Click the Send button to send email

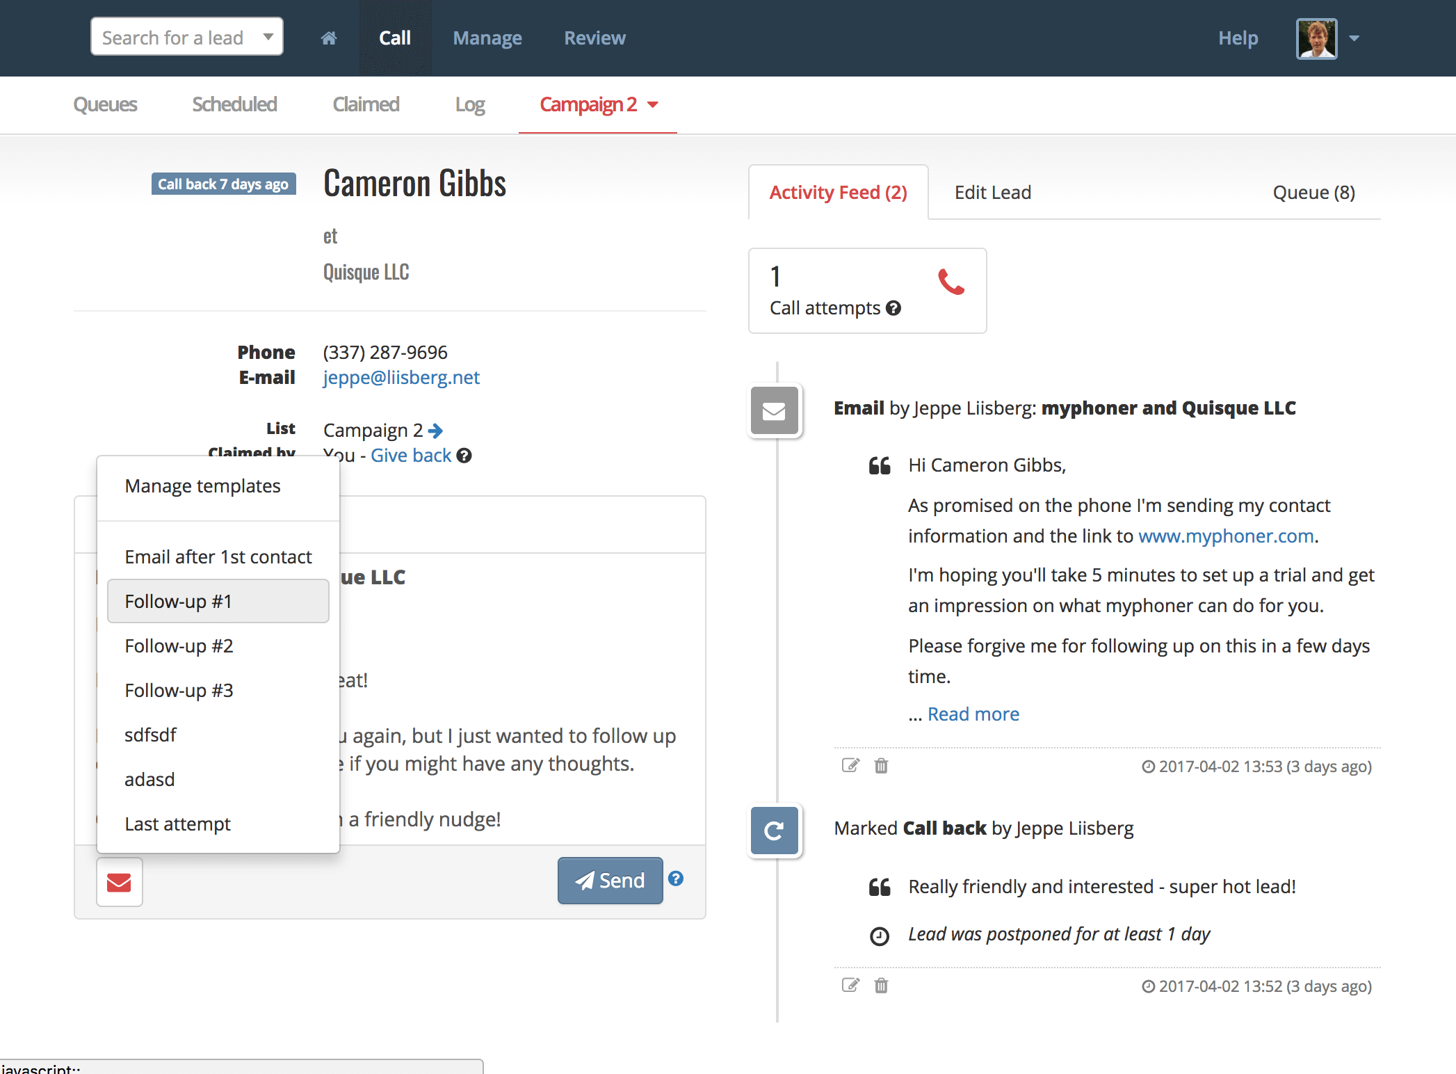click(x=608, y=879)
